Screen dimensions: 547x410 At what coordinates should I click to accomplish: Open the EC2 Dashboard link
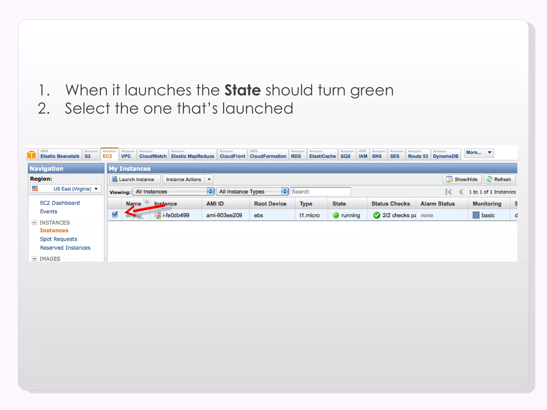(60, 203)
